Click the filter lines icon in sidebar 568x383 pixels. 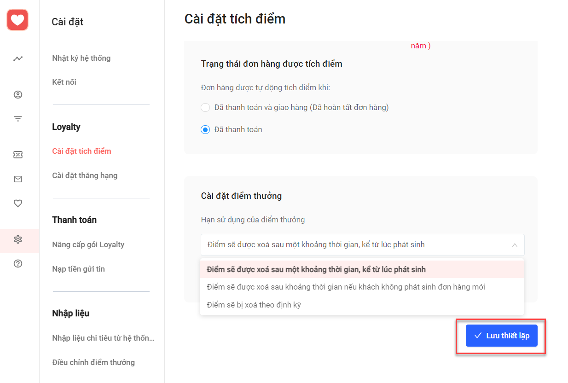tap(18, 119)
